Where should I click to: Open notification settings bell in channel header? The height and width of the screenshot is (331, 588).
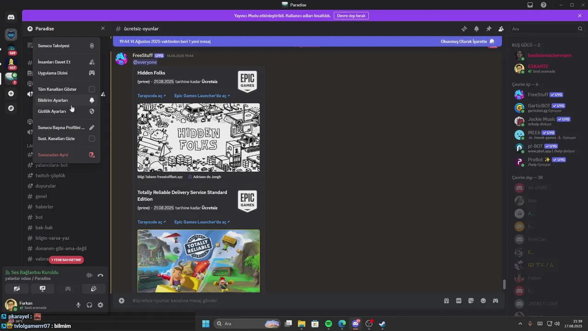[476, 29]
